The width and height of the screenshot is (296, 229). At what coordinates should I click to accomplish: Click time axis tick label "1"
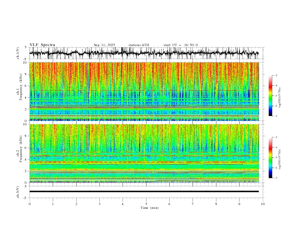pyautogui.click(x=53, y=204)
